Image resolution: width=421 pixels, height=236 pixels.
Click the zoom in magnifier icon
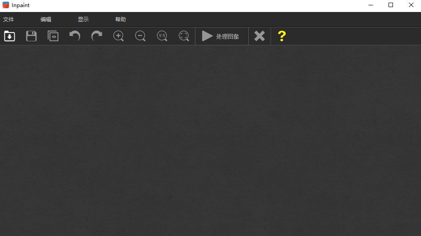click(x=118, y=36)
